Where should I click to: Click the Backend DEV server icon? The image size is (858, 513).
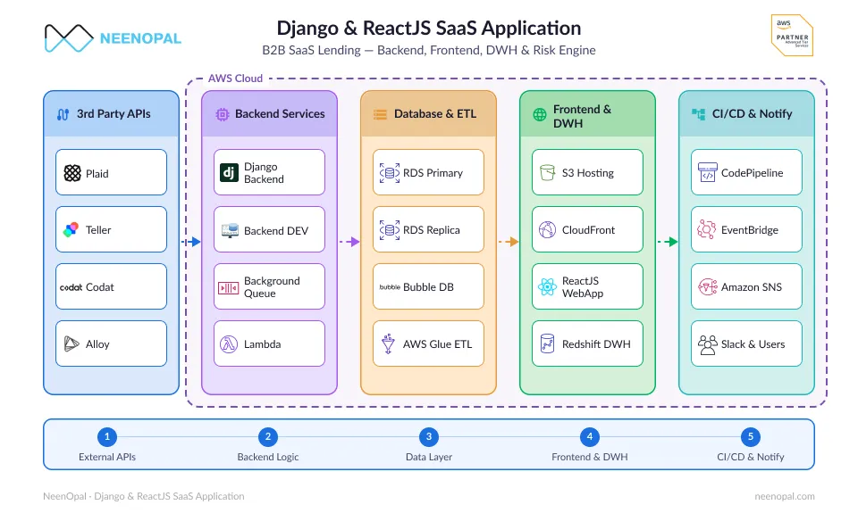[230, 230]
